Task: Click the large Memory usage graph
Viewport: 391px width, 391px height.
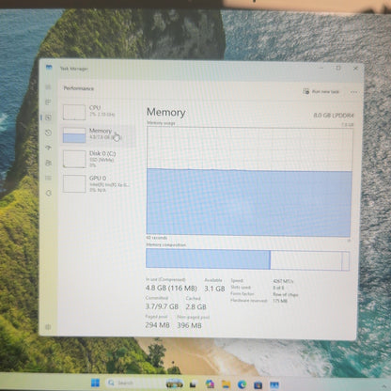Action: [x=249, y=181]
